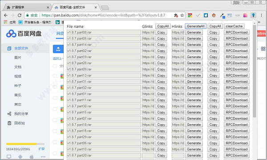Select 音乐 category in sidebar
Image resolution: width=267 pixels, height=160 pixels.
[18, 95]
